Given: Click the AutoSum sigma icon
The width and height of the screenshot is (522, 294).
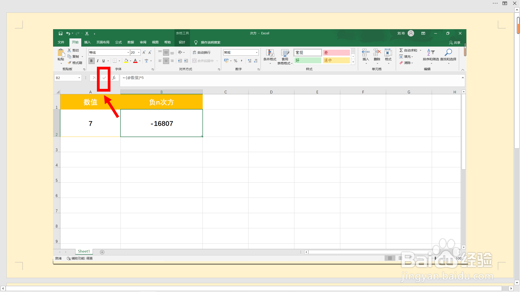Looking at the screenshot, I should pos(401,50).
